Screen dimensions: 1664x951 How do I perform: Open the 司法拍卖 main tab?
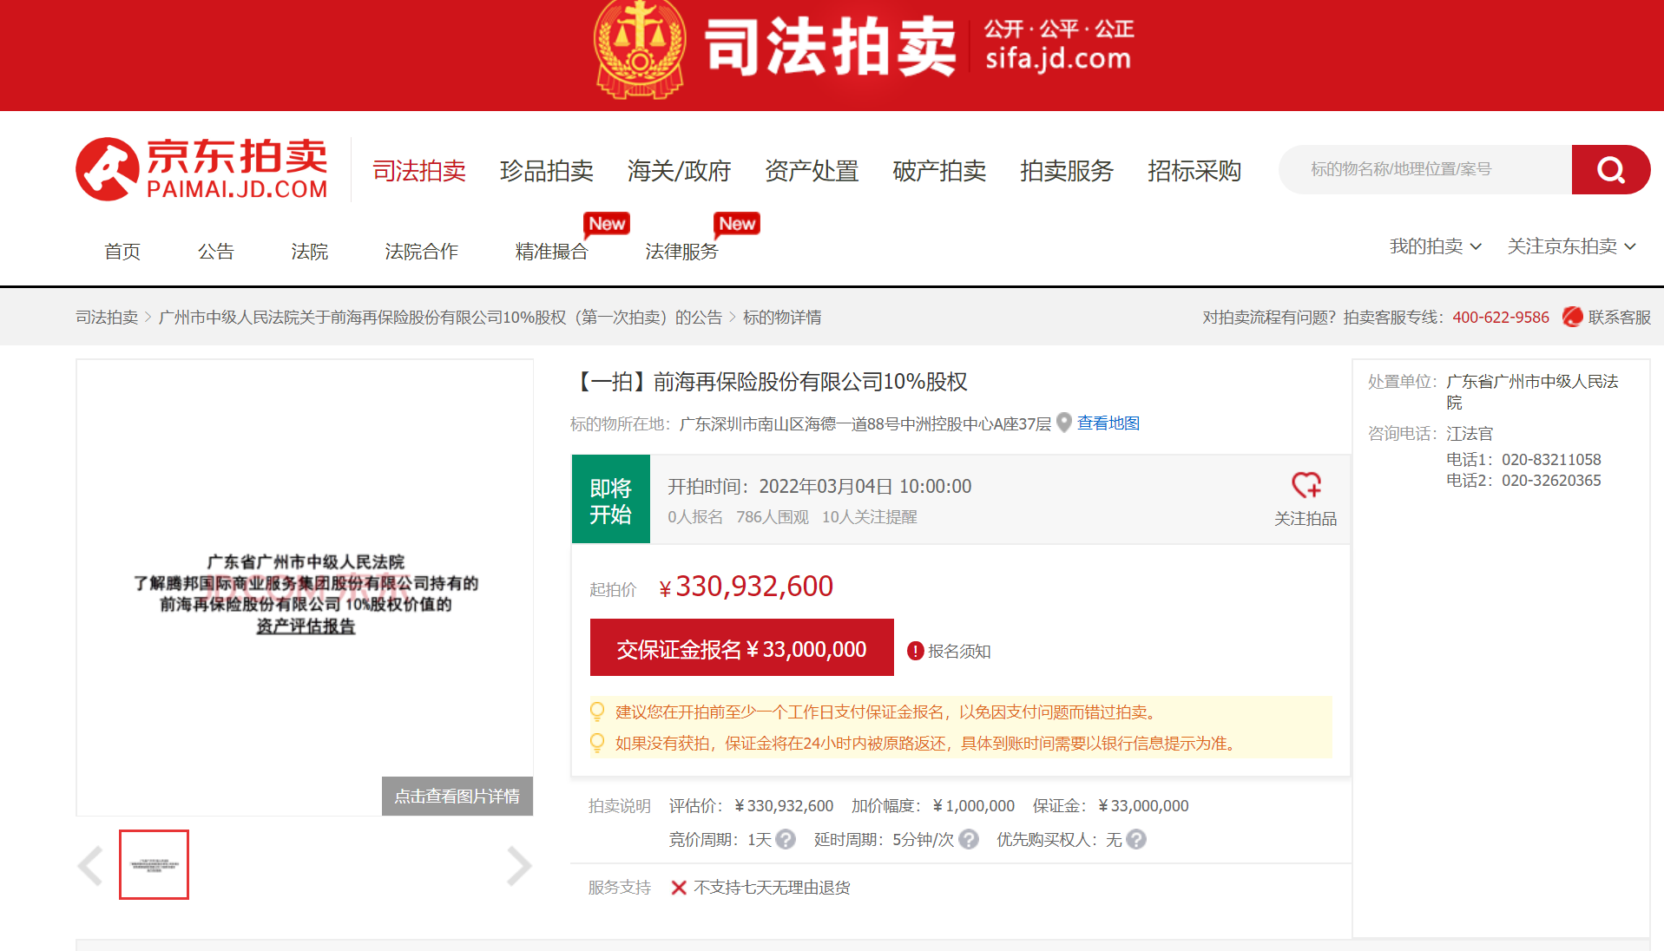point(419,171)
